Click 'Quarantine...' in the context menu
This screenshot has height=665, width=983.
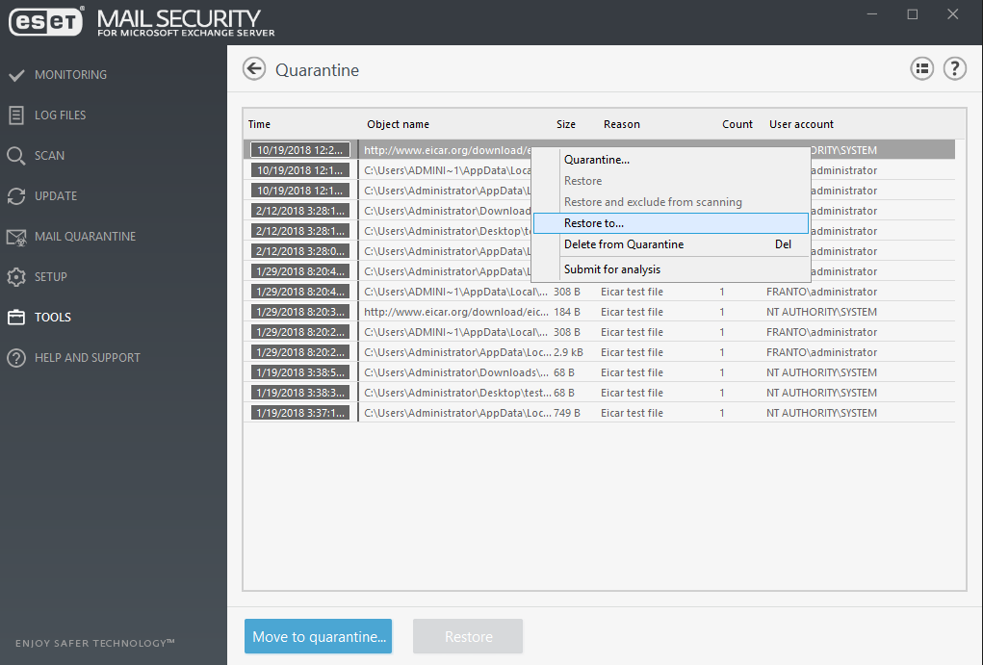[597, 160]
